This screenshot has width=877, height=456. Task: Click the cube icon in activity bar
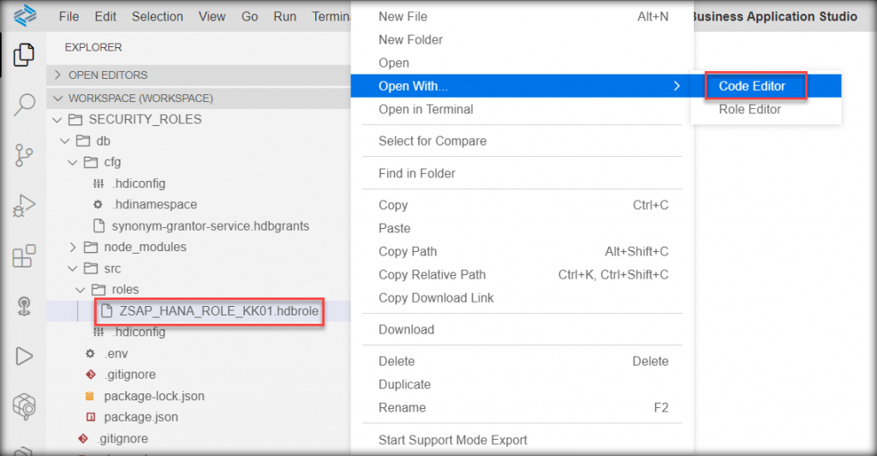tap(24, 406)
